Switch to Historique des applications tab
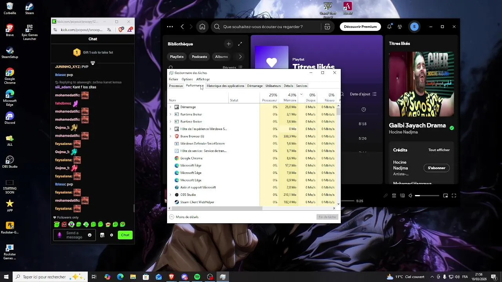502x282 pixels. pyautogui.click(x=226, y=86)
